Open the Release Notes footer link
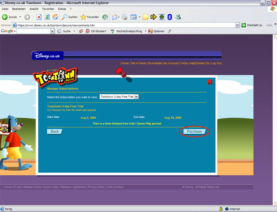The image size is (277, 212). click(32, 187)
